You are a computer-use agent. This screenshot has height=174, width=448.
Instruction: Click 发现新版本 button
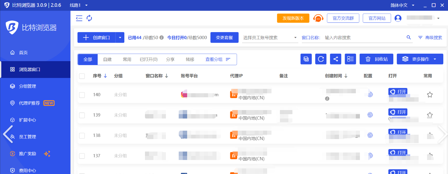coord(293,18)
